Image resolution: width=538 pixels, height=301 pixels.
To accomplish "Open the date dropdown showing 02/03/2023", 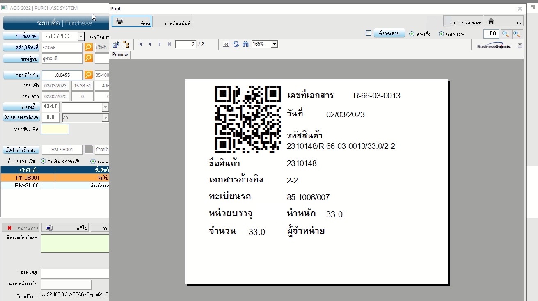I will 81,36.
